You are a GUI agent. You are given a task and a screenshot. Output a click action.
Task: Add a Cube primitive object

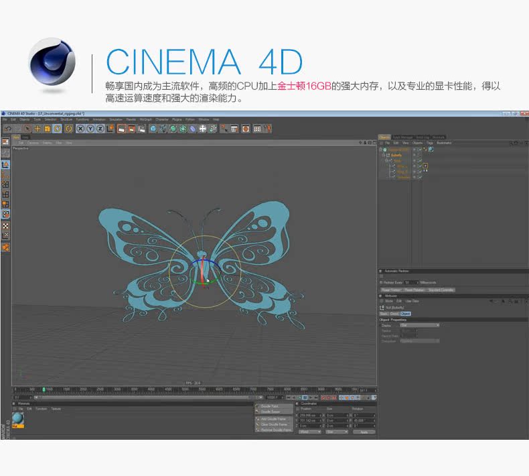(153, 129)
